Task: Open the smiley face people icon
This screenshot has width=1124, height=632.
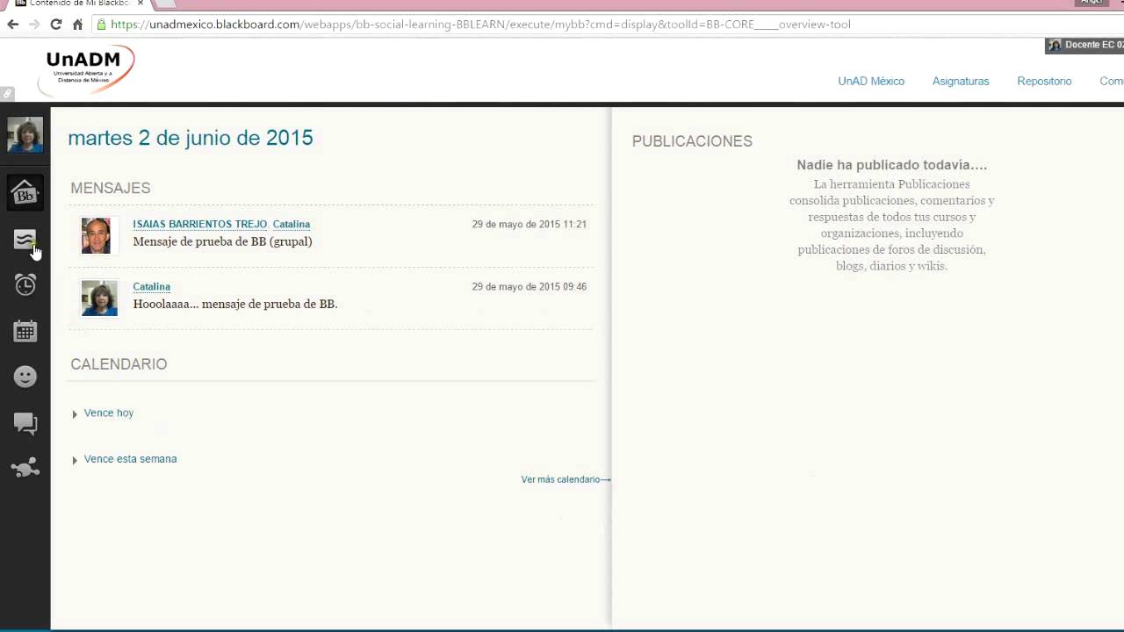Action: pyautogui.click(x=25, y=377)
